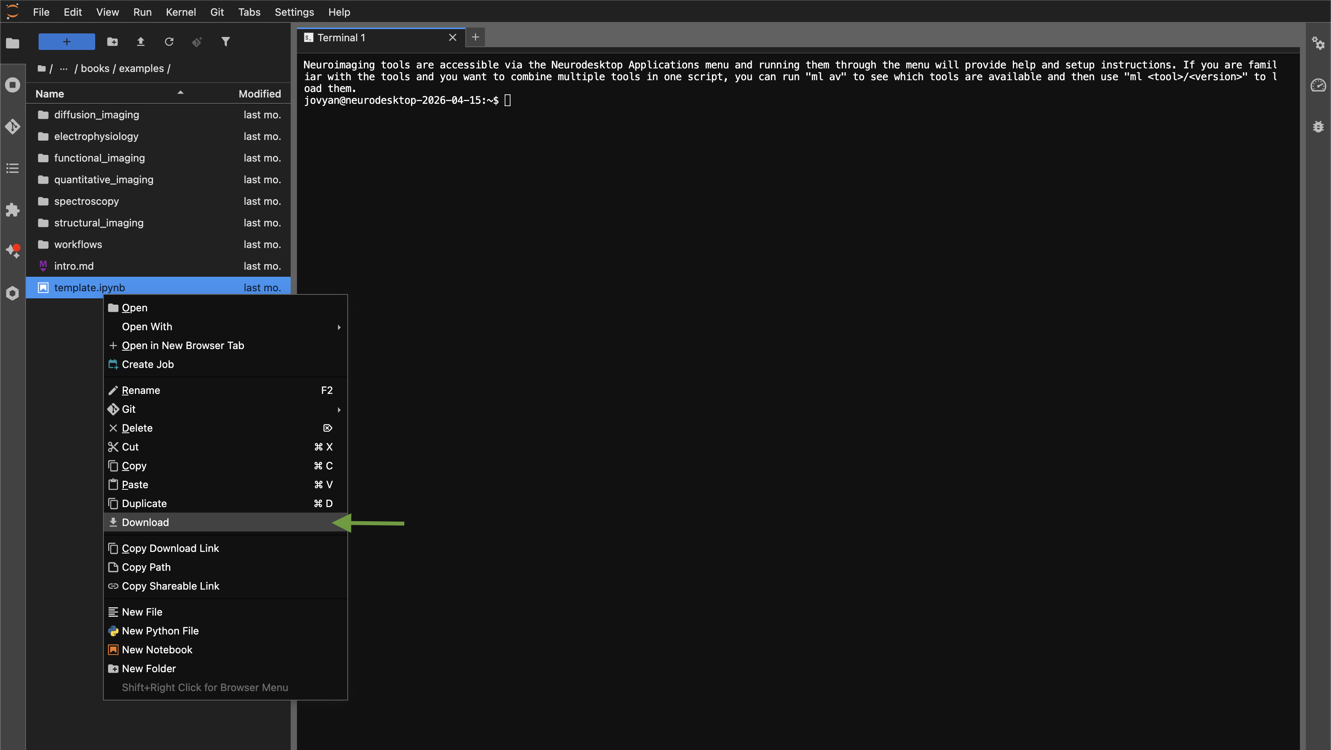Navigate to the books breadcrumb link

94,68
